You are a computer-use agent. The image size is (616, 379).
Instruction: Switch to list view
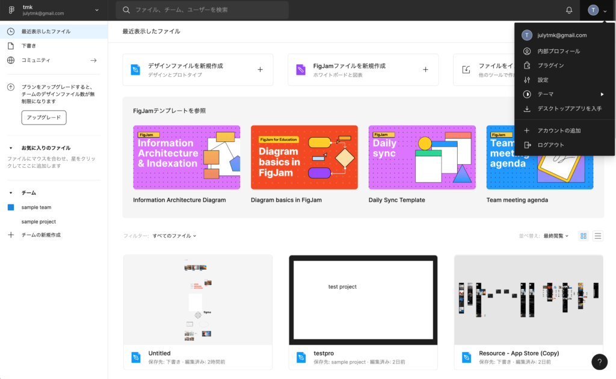coord(598,236)
